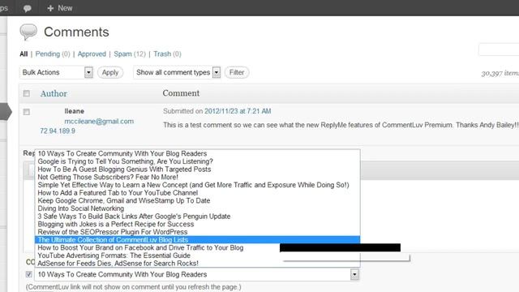Click the Filter button
Screen dimensions: 519x292
[x=237, y=72]
